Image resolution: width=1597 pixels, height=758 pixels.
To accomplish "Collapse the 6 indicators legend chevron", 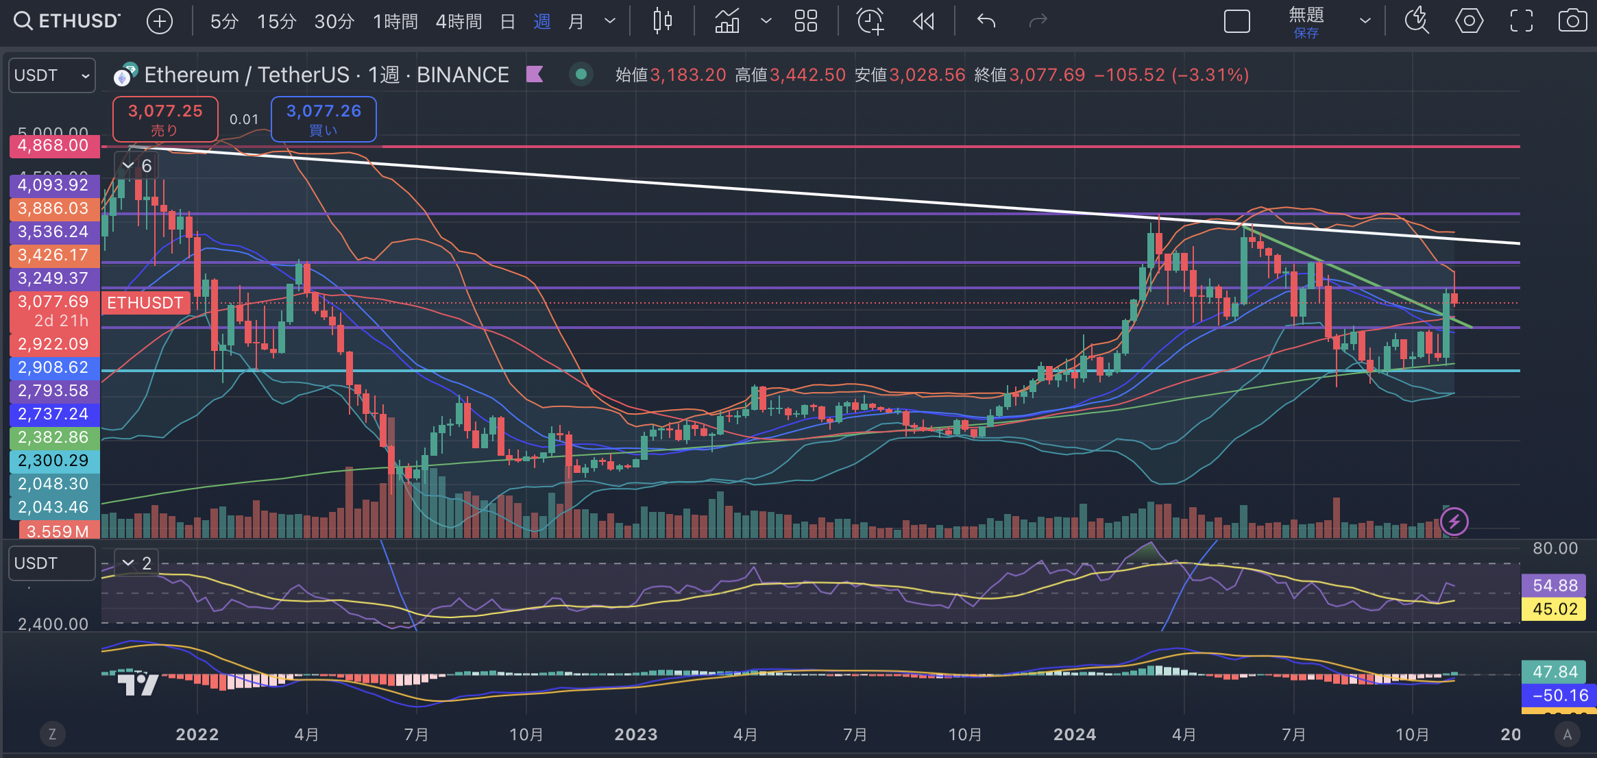I will pos(128,166).
